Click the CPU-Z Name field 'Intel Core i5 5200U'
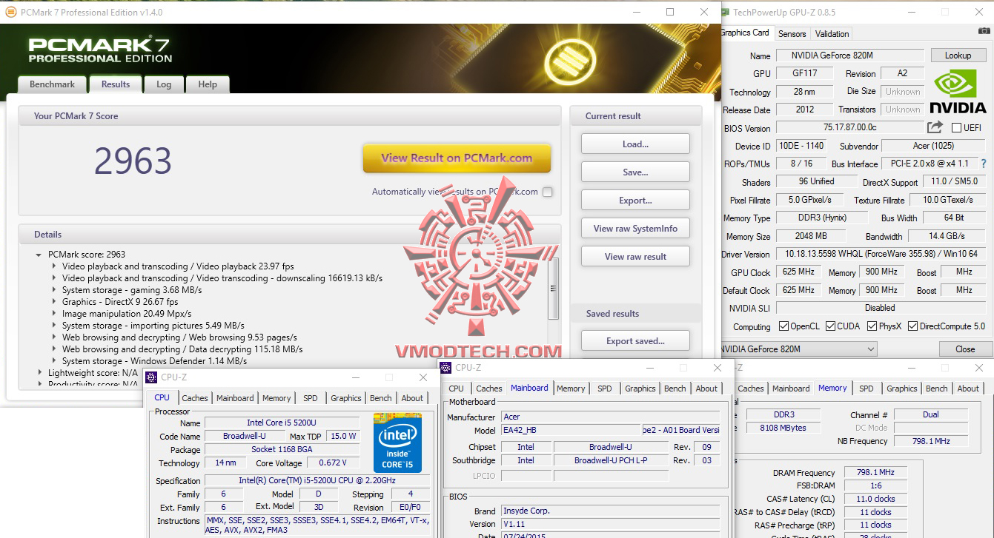994x538 pixels. (x=282, y=423)
